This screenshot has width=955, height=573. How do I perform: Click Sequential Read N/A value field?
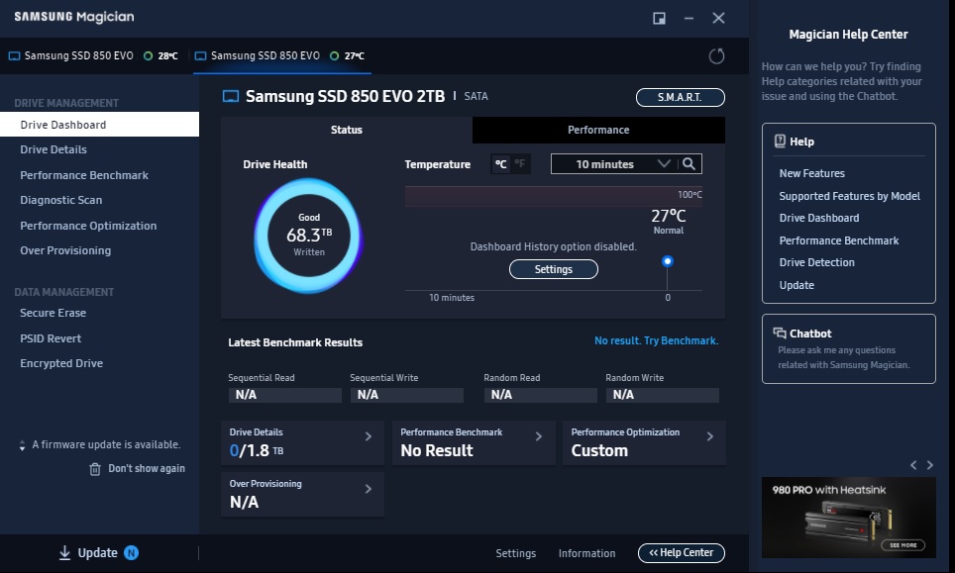(284, 395)
